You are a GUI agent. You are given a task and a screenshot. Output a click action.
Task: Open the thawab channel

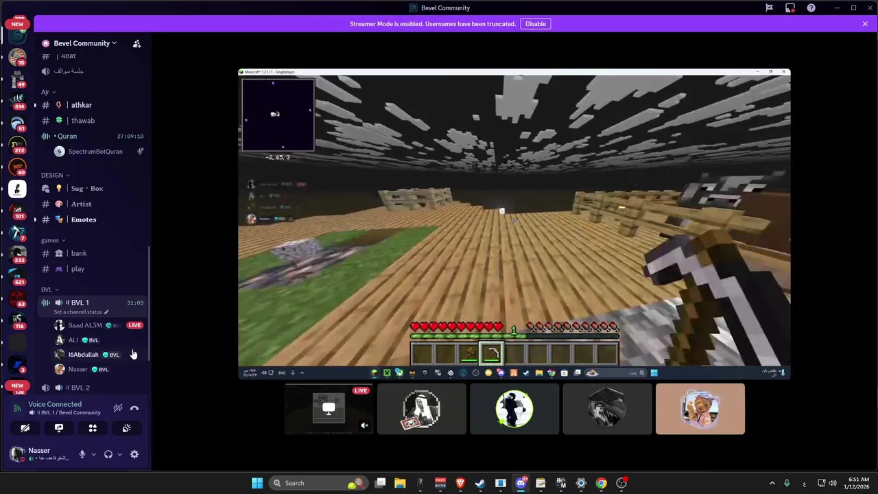coord(92,121)
